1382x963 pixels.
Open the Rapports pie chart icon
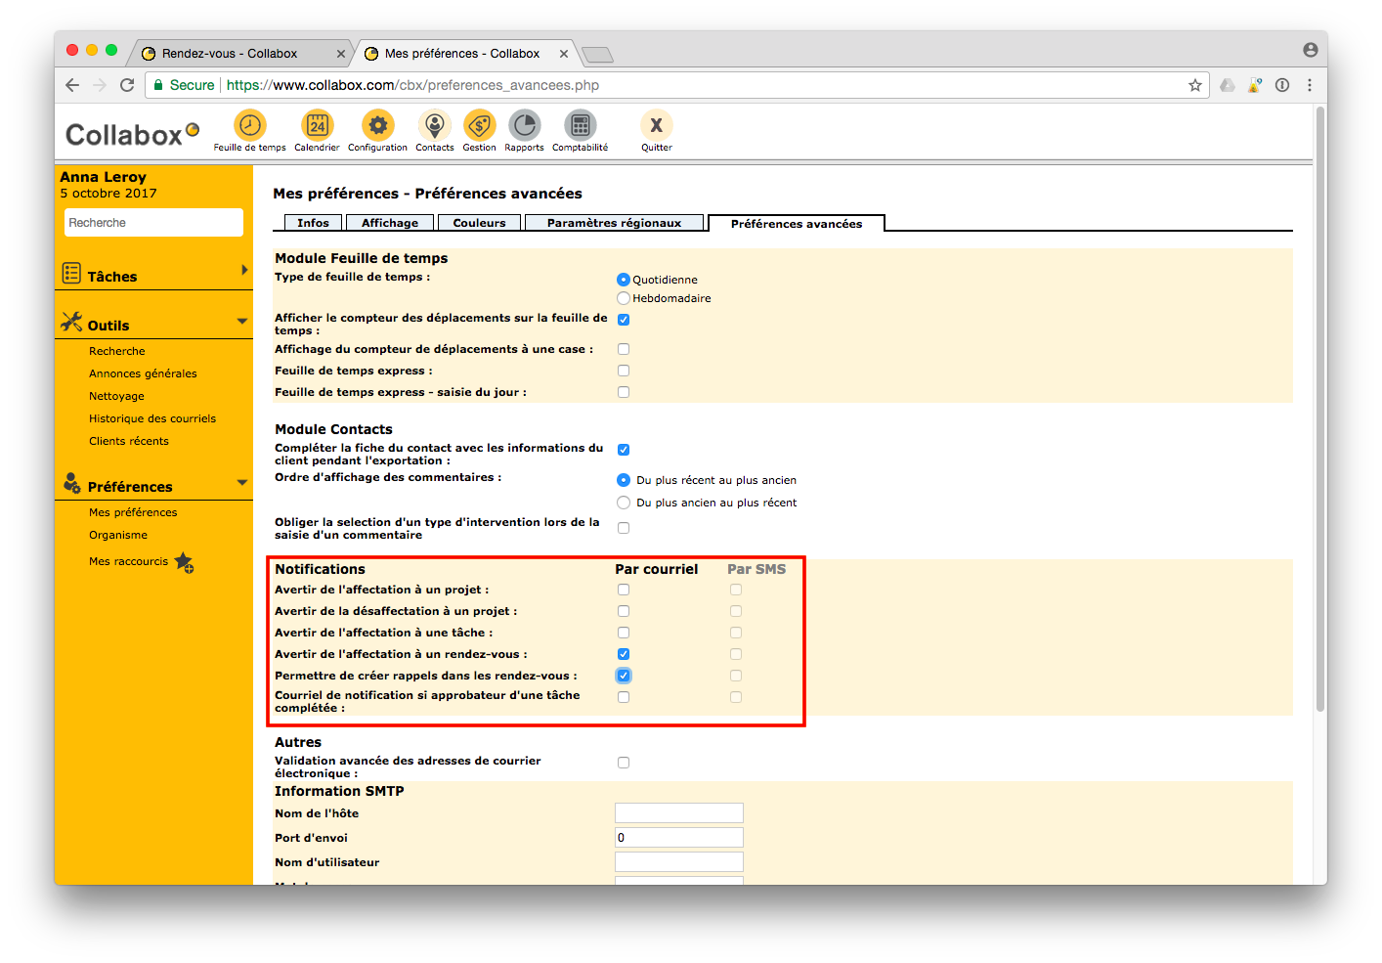pos(524,126)
